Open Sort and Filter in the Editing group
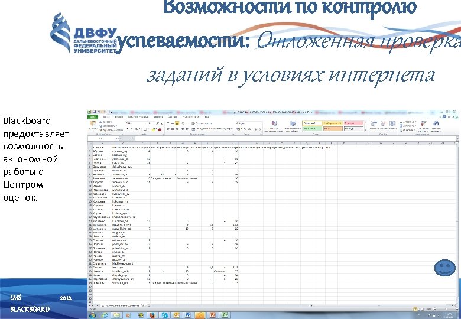The image size is (461, 319). click(424, 126)
